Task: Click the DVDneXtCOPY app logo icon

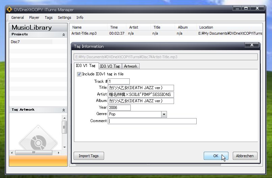Action: coord(9,9)
